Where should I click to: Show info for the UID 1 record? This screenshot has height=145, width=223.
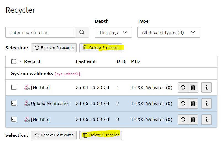point(206,88)
